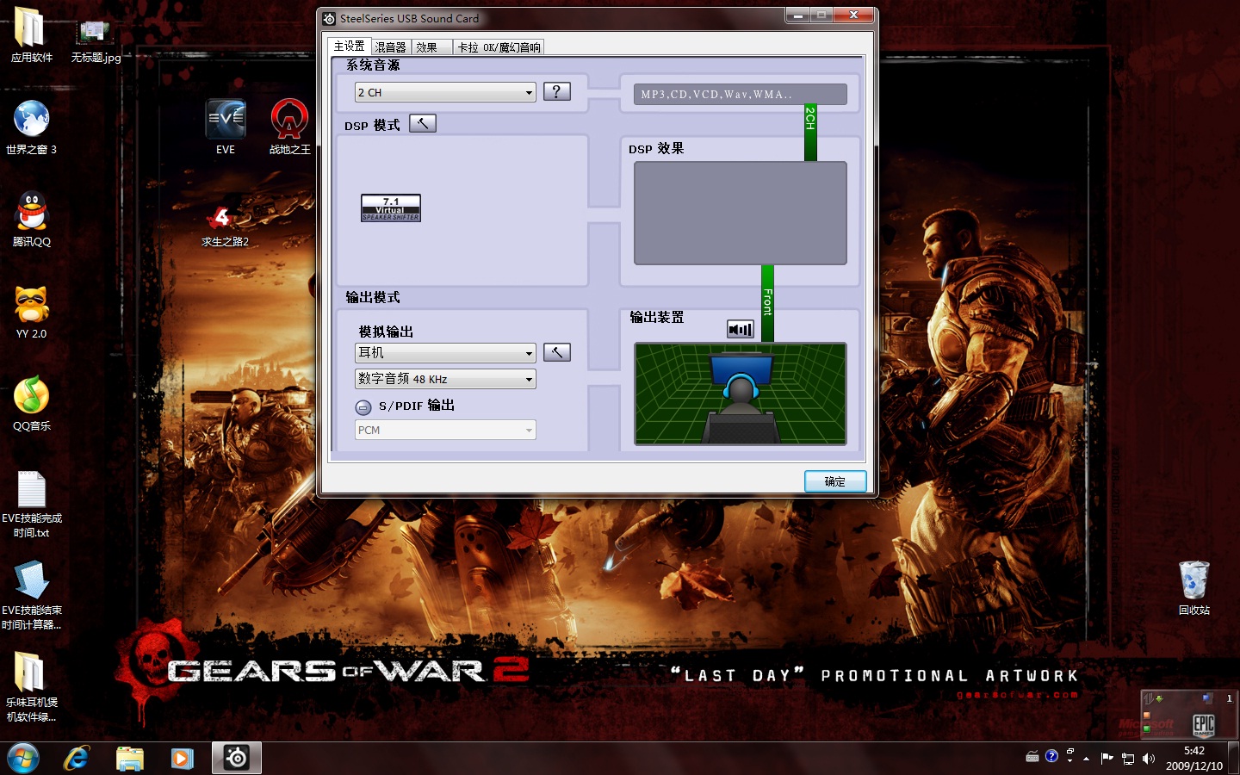This screenshot has width=1240, height=775.
Task: Click SteelSeries sound card taskbar button
Action: click(237, 759)
